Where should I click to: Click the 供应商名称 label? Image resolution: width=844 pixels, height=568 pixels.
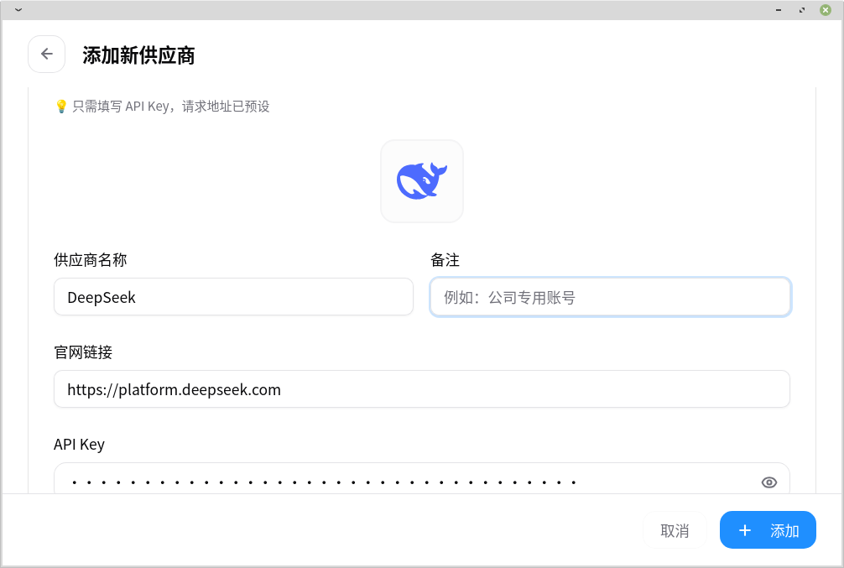(91, 260)
